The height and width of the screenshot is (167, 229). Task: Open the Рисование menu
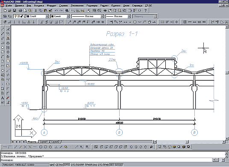(77, 6)
